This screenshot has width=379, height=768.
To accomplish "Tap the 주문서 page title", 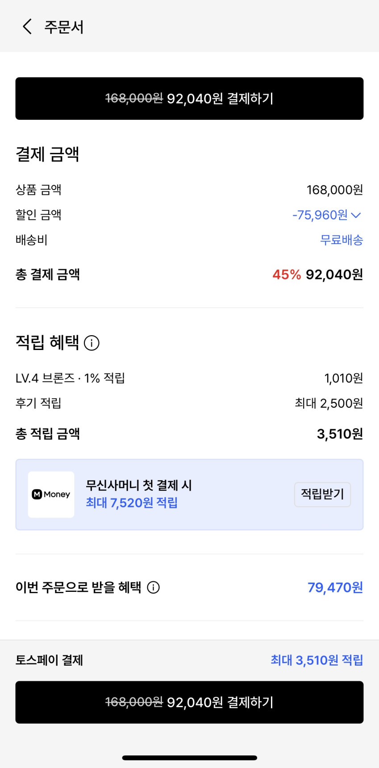I will pos(64,27).
